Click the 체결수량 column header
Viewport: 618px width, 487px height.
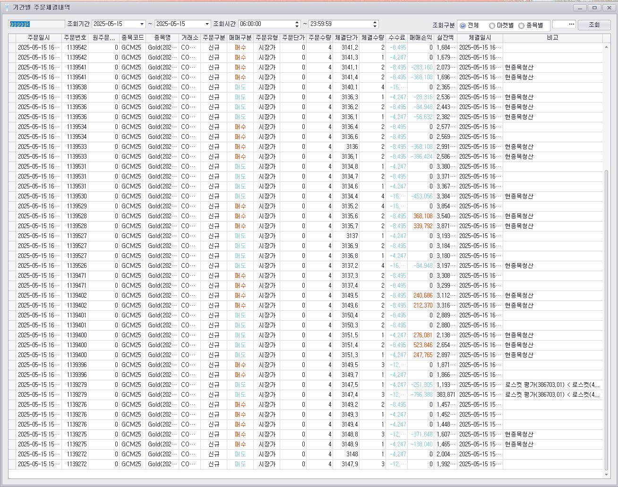coord(373,38)
